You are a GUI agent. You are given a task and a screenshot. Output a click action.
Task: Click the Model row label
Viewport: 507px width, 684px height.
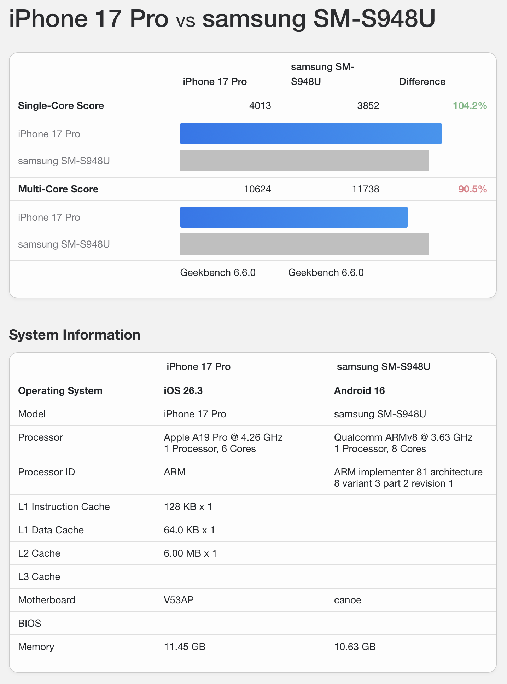coord(32,414)
